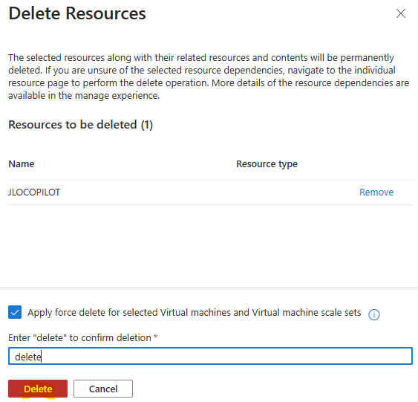The width and height of the screenshot is (418, 402).
Task: Remove JLOCOPILOT from the deletion list
Action: tap(376, 192)
